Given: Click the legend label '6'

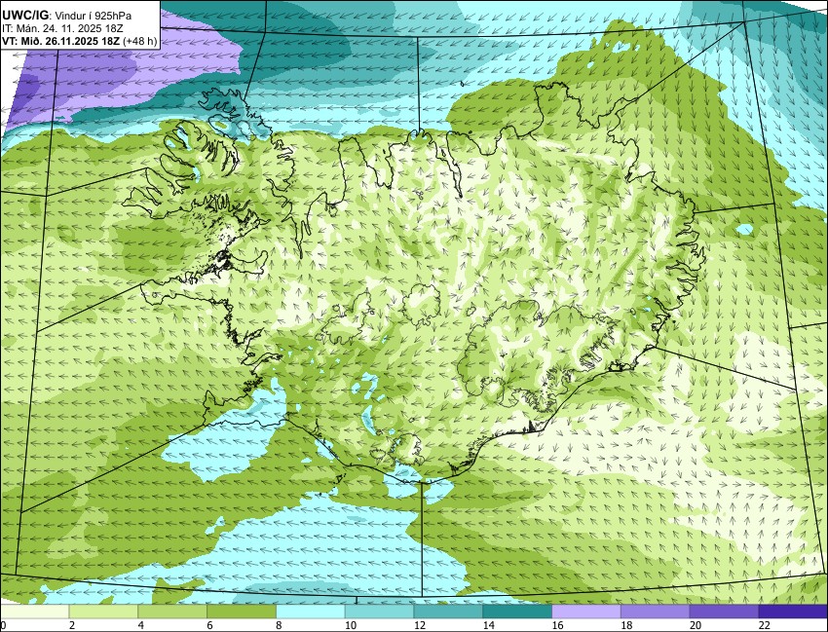Looking at the screenshot, I should tap(209, 625).
